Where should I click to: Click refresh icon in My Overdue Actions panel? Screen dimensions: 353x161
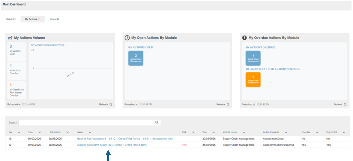(x=345, y=104)
